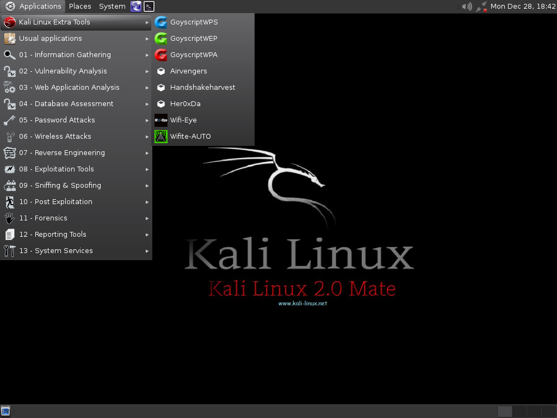Click the Forensics hand icon
Viewport: 557px width, 418px height.
tap(10, 218)
